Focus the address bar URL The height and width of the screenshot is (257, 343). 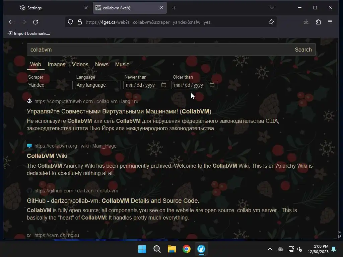pyautogui.click(x=148, y=22)
